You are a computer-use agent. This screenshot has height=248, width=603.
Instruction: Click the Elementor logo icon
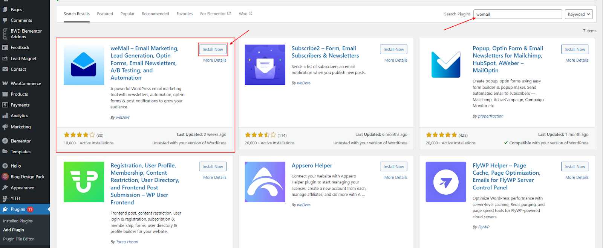[x=5, y=141]
